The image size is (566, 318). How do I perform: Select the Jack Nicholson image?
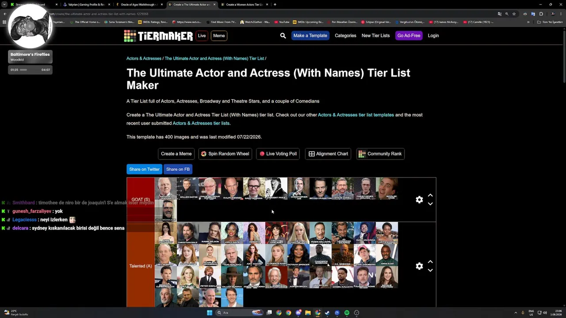point(166,211)
